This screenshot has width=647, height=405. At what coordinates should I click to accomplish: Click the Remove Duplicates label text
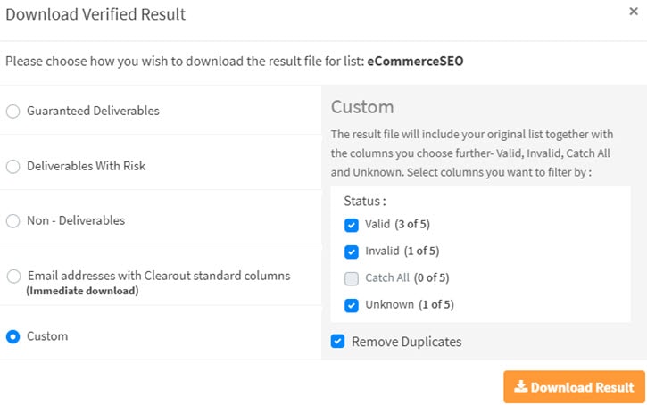click(x=406, y=342)
